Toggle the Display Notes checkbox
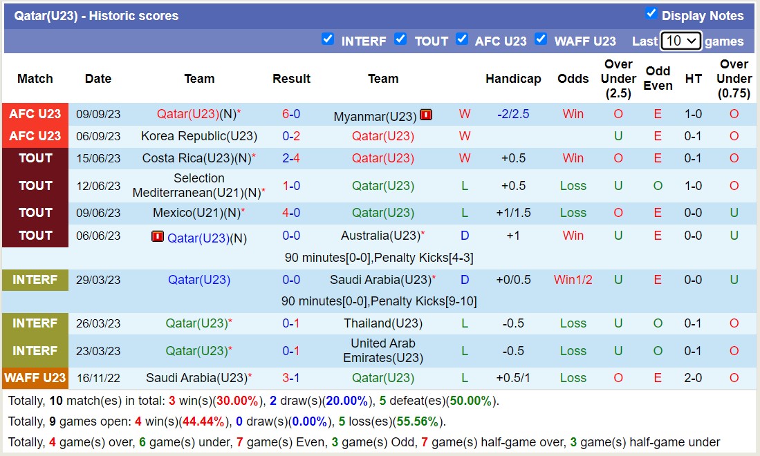The image size is (760, 456). coord(651,14)
